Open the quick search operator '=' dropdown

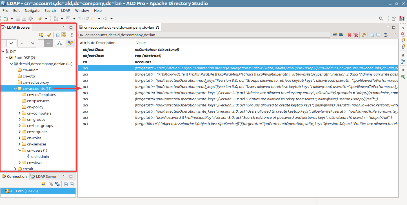[x=27, y=43]
